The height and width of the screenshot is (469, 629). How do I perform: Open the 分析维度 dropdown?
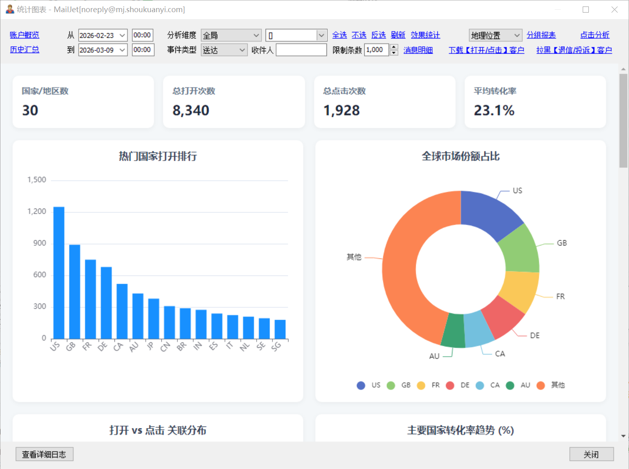point(231,35)
